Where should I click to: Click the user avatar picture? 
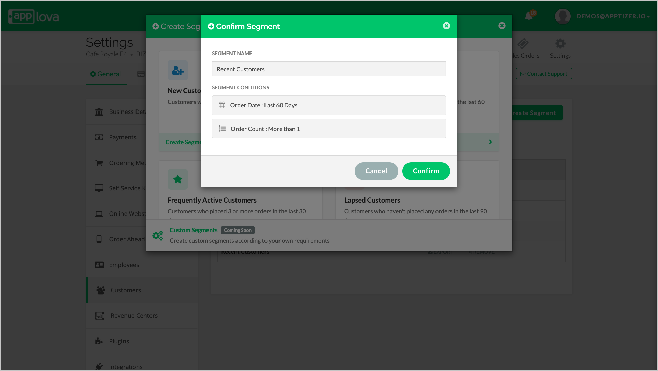(x=562, y=16)
